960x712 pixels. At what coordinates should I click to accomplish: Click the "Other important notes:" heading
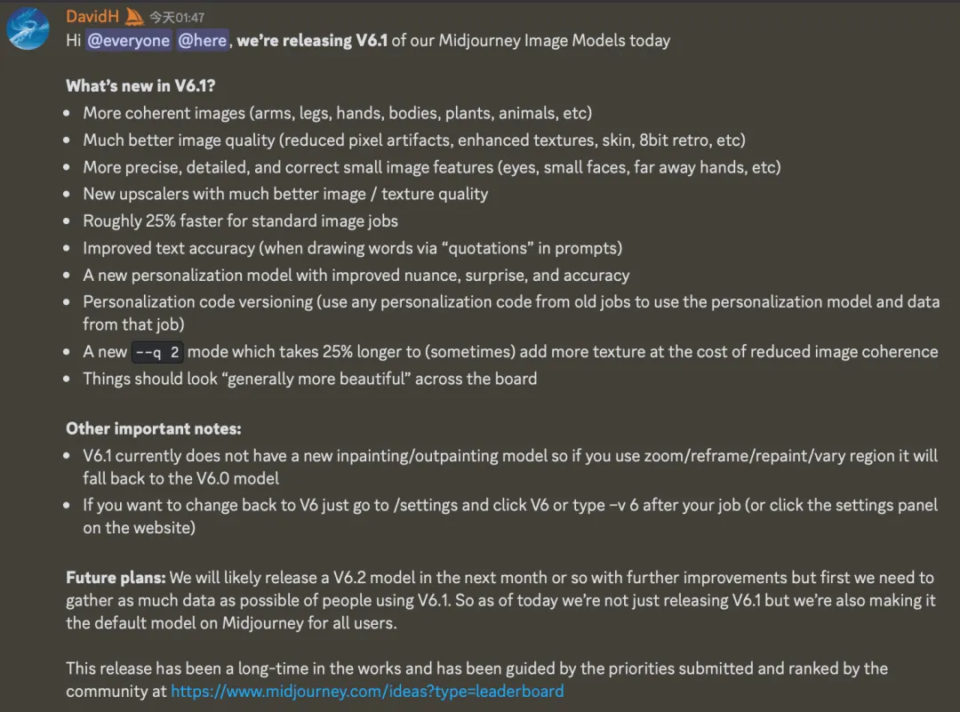point(154,428)
